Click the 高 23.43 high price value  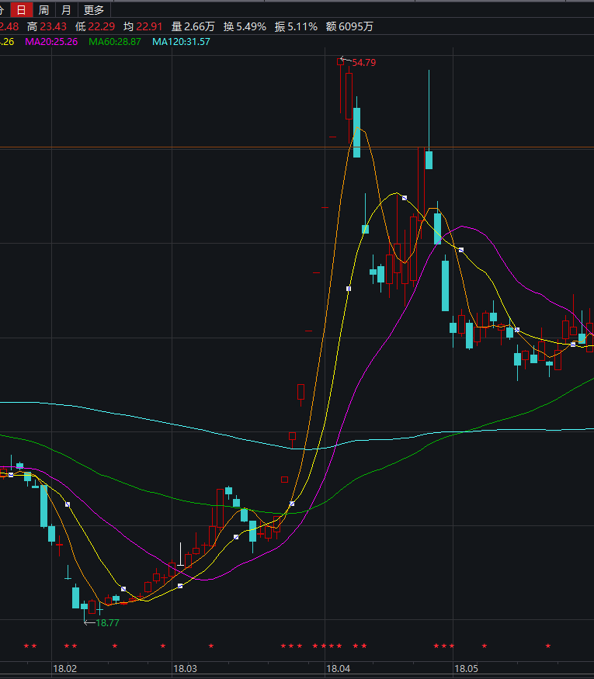point(47,26)
